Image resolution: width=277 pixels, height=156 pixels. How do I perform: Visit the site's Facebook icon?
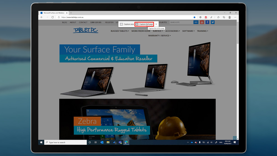pyautogui.click(x=207, y=22)
